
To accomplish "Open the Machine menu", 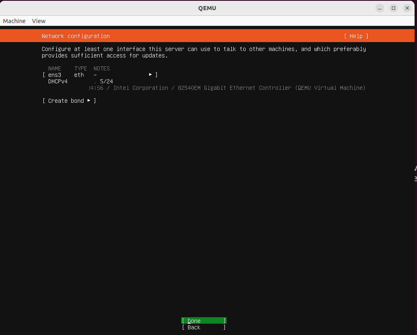I will 14,21.
